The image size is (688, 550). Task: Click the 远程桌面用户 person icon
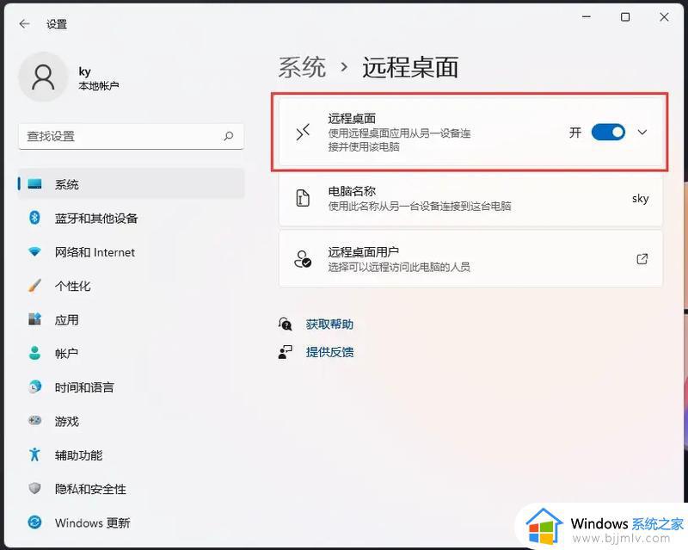coord(303,259)
